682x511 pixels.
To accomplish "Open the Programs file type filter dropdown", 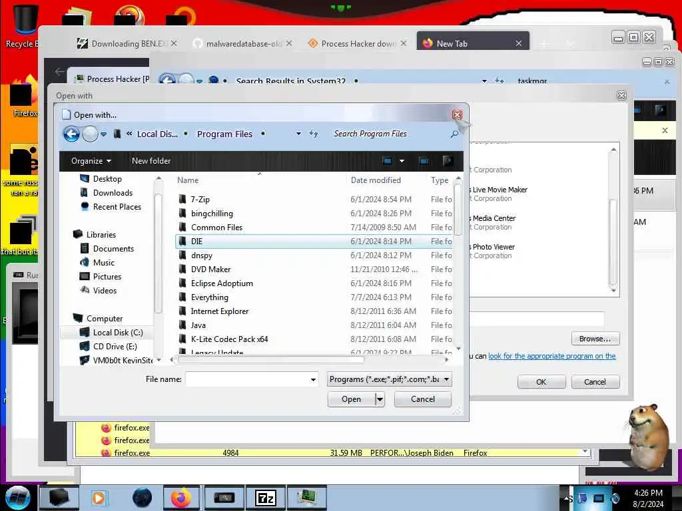I will coord(389,379).
